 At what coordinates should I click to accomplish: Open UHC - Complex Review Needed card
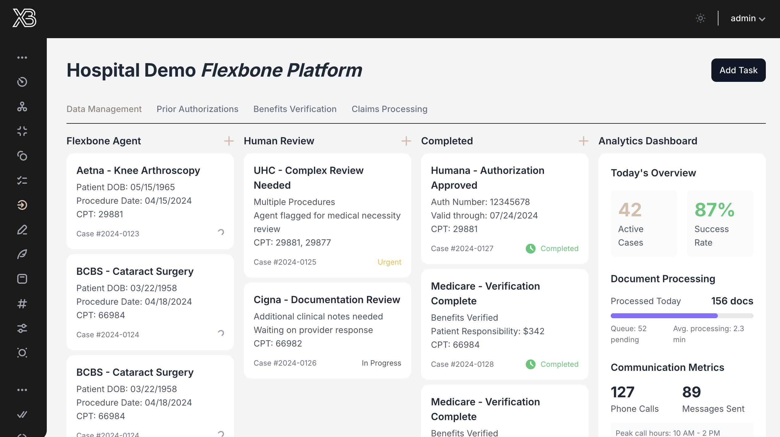[328, 215]
